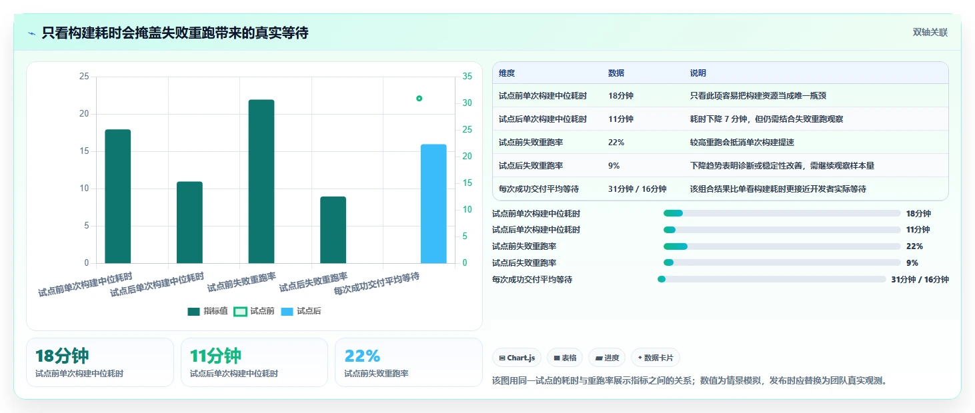Click the left axis value 25
Screen dimensions: 975x413
click(x=84, y=77)
